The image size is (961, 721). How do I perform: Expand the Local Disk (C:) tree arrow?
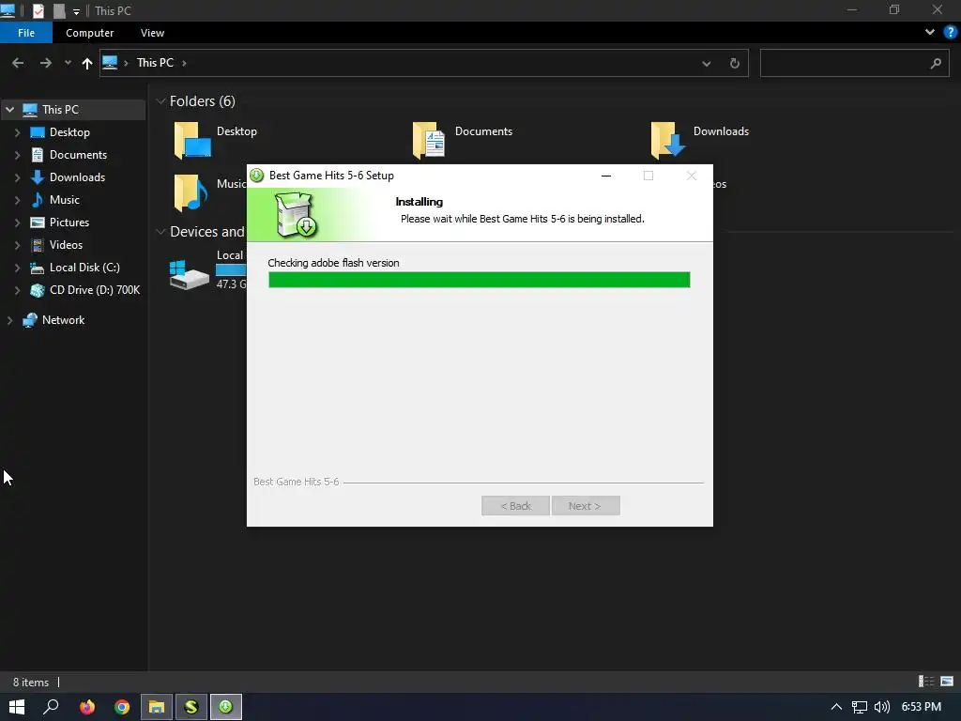(17, 268)
